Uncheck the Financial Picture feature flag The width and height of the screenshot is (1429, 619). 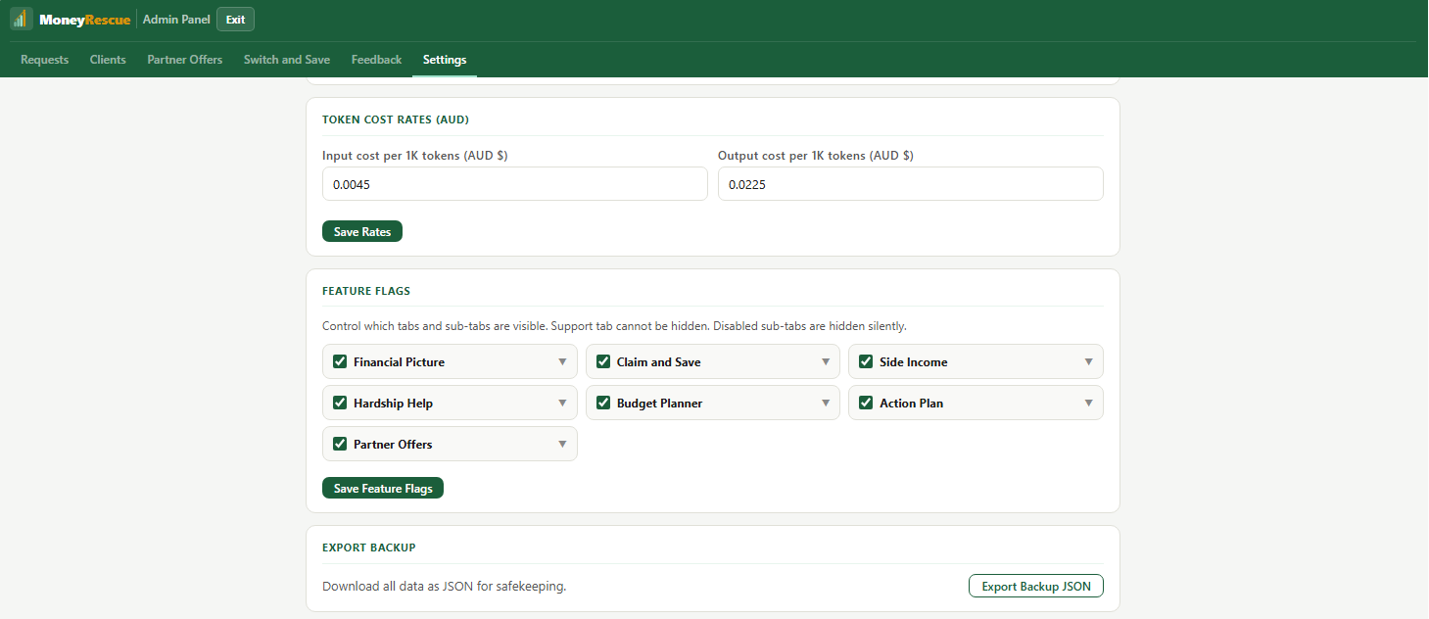tap(341, 361)
